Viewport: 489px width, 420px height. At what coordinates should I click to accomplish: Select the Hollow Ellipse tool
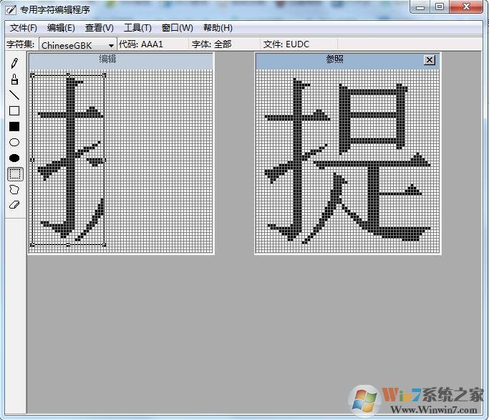click(14, 142)
